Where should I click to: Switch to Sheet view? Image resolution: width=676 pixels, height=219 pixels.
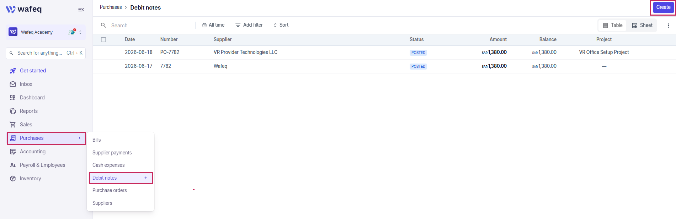[642, 25]
